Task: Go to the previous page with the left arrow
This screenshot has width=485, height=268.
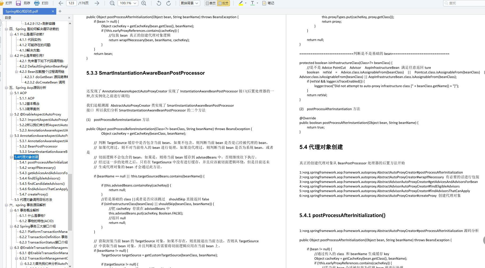Action: (61, 3)
